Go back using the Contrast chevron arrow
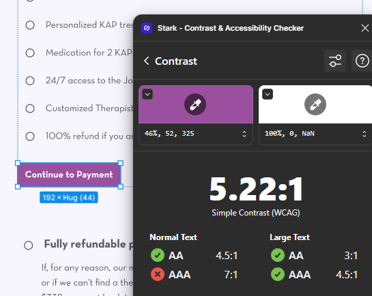This screenshot has height=296, width=372. (146, 61)
